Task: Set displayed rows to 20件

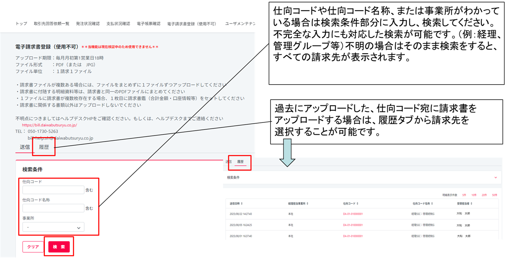Action: click(x=484, y=195)
